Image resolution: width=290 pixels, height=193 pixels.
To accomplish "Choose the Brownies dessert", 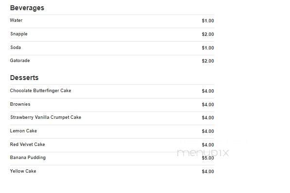I will (x=20, y=104).
